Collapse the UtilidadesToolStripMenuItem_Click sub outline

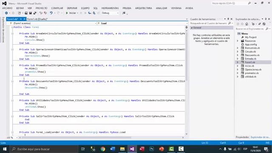click(x=12, y=100)
